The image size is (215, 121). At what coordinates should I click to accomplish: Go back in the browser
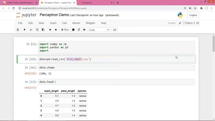(3, 8)
